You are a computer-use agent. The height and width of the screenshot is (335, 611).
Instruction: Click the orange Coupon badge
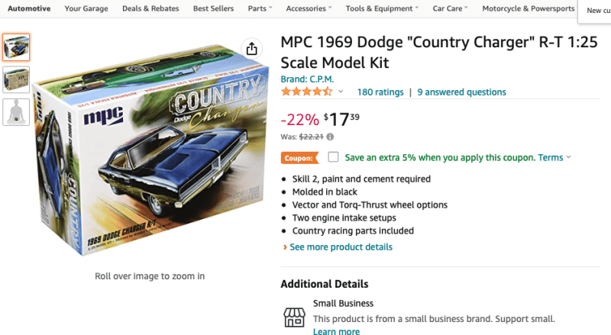[299, 158]
